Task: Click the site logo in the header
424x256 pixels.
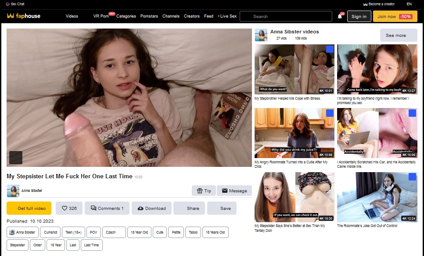Action: (24, 16)
